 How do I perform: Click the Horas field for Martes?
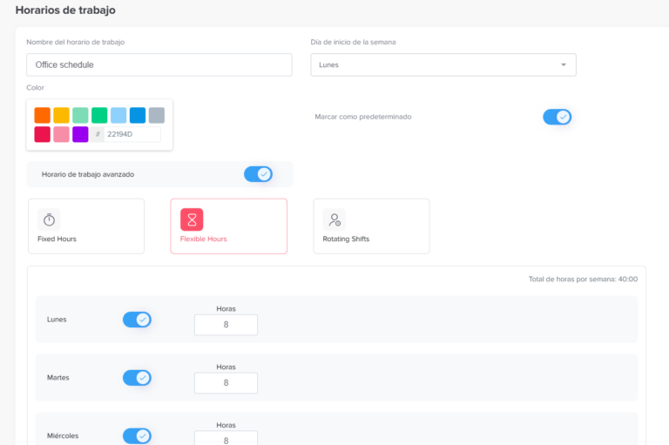226,382
